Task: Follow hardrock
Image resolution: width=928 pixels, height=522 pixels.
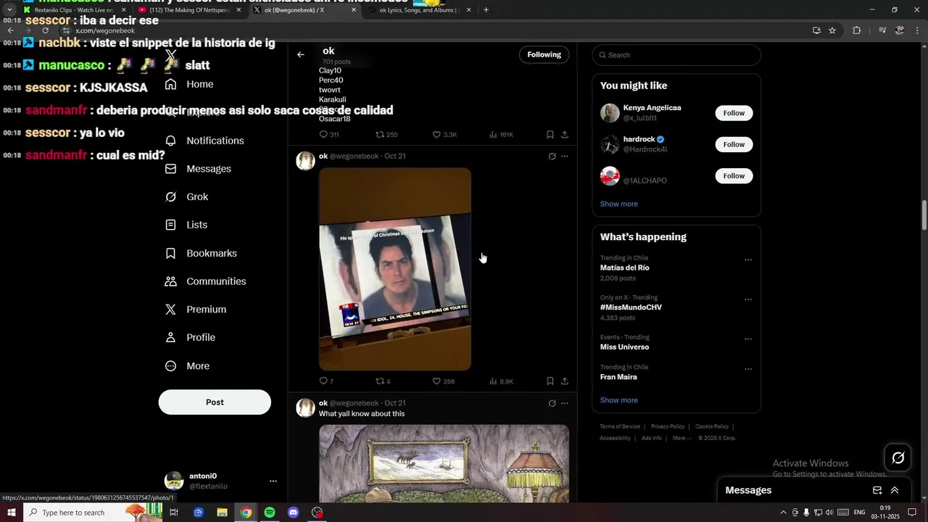Action: 734,144
